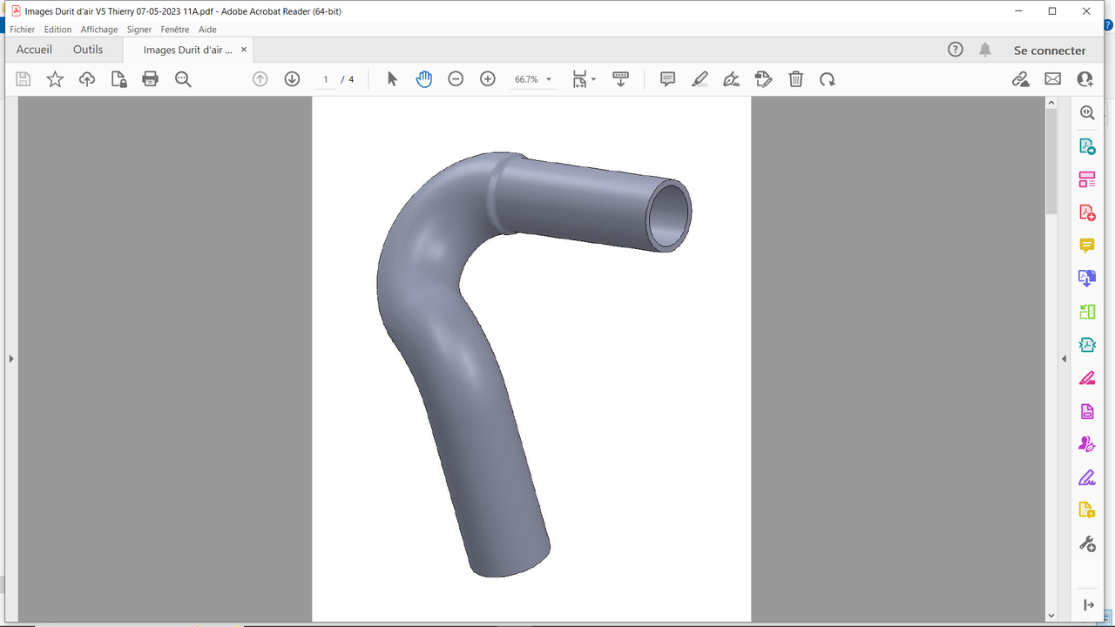Click the Save file icon
The height and width of the screenshot is (627, 1115).
[x=24, y=79]
